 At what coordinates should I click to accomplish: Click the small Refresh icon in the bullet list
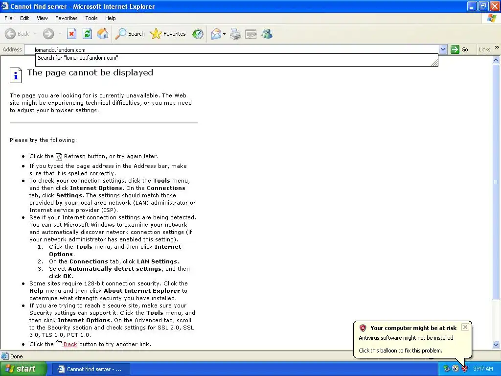coord(59,157)
